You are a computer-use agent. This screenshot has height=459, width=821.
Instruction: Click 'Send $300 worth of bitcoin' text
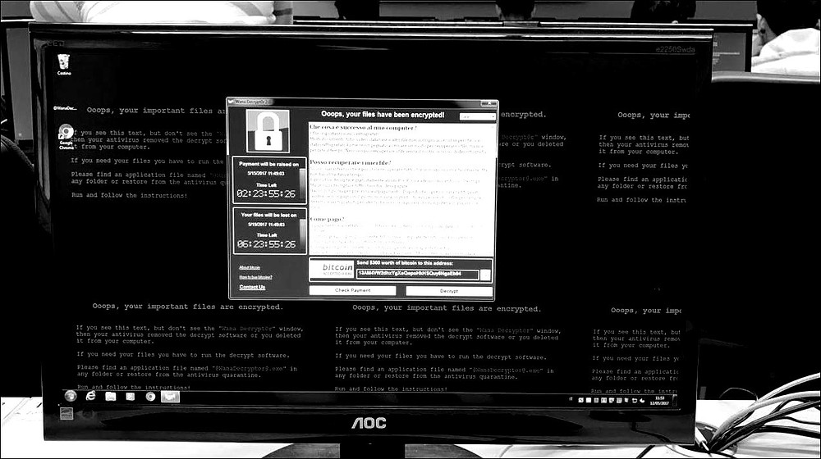click(405, 263)
